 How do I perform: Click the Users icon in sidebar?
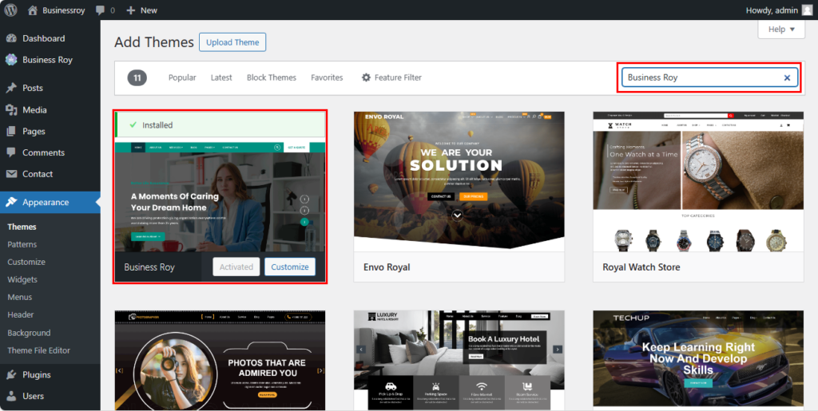tap(11, 396)
